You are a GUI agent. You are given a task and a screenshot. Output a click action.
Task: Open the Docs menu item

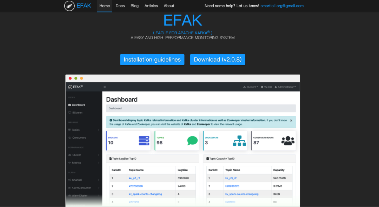[x=120, y=6]
